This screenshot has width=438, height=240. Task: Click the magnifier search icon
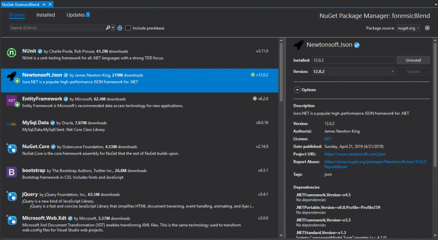click(x=108, y=28)
